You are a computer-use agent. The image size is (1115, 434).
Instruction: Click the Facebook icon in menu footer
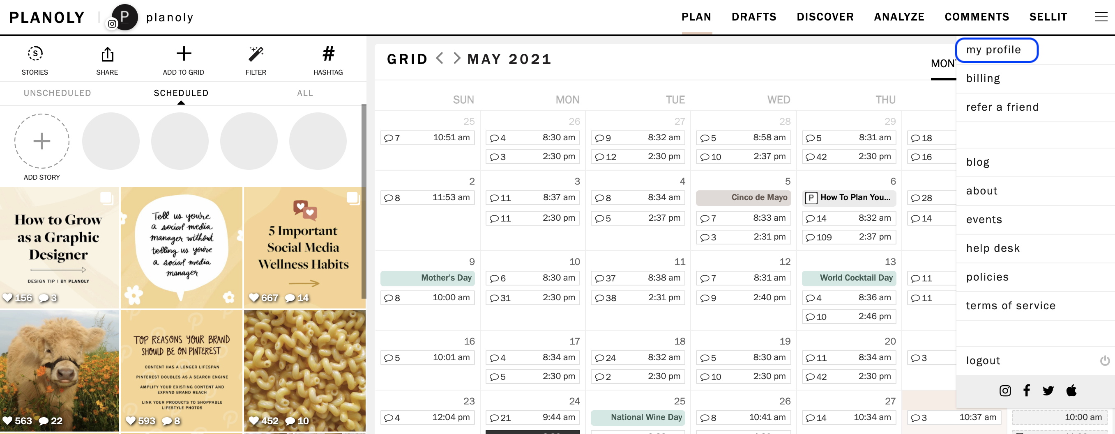pyautogui.click(x=1026, y=391)
